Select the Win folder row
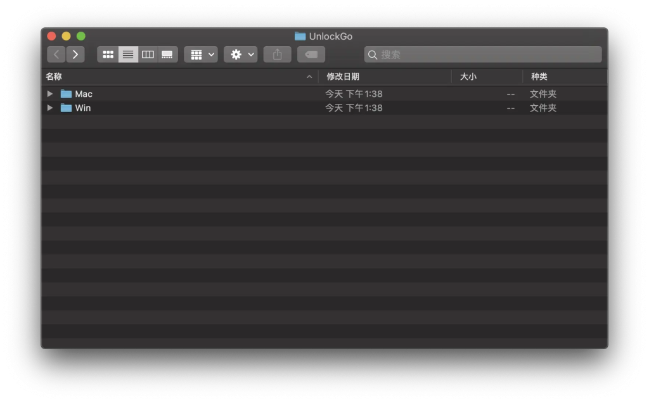Viewport: 649px width, 403px height. 324,108
